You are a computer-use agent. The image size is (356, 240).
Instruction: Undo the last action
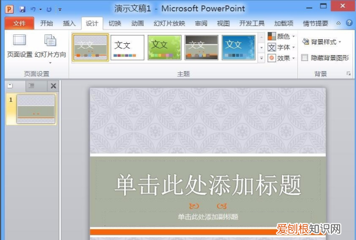[x=33, y=9]
